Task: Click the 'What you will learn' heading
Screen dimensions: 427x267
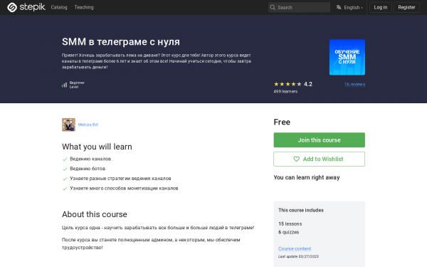Action: (x=97, y=147)
